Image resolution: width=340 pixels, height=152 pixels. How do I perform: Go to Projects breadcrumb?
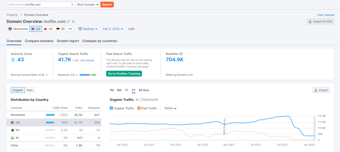(12, 15)
